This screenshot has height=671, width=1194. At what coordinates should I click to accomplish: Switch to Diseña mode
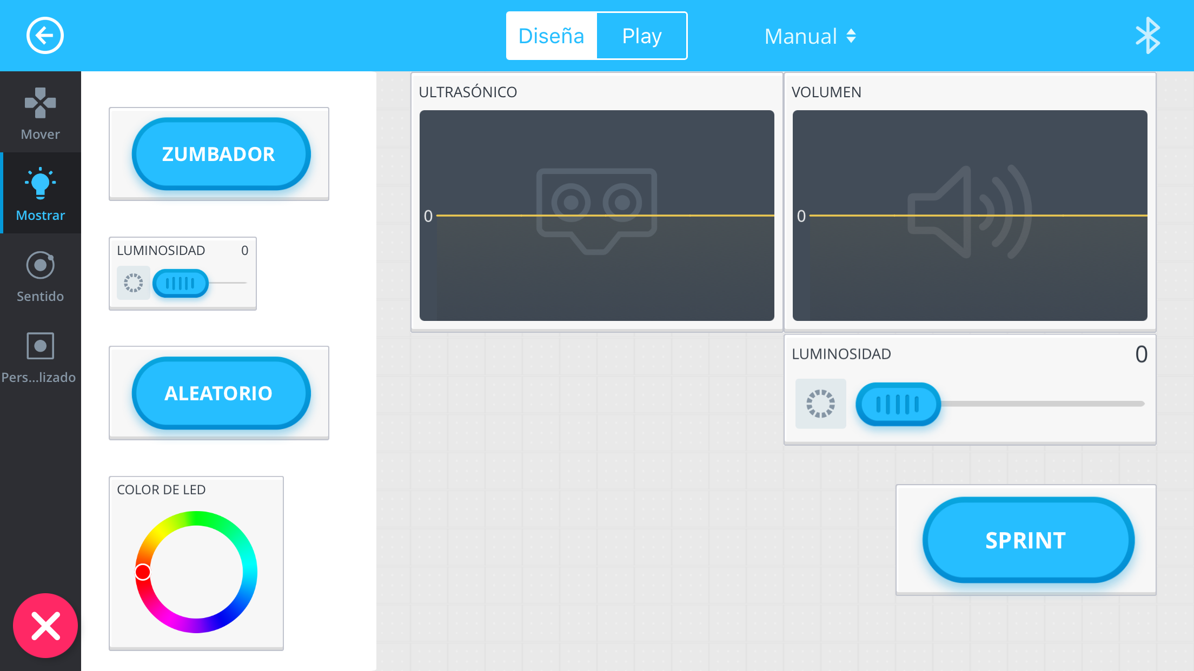(x=551, y=36)
